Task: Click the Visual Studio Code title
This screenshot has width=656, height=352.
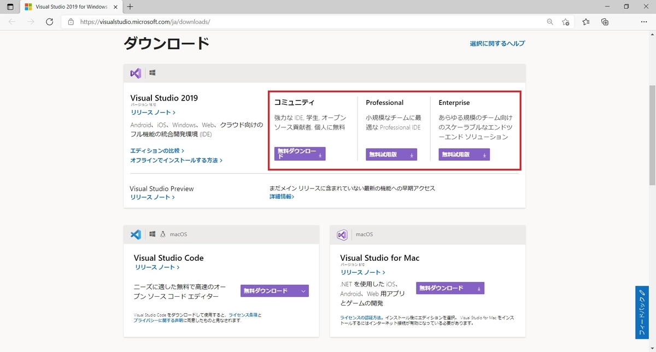Action: 168,258
